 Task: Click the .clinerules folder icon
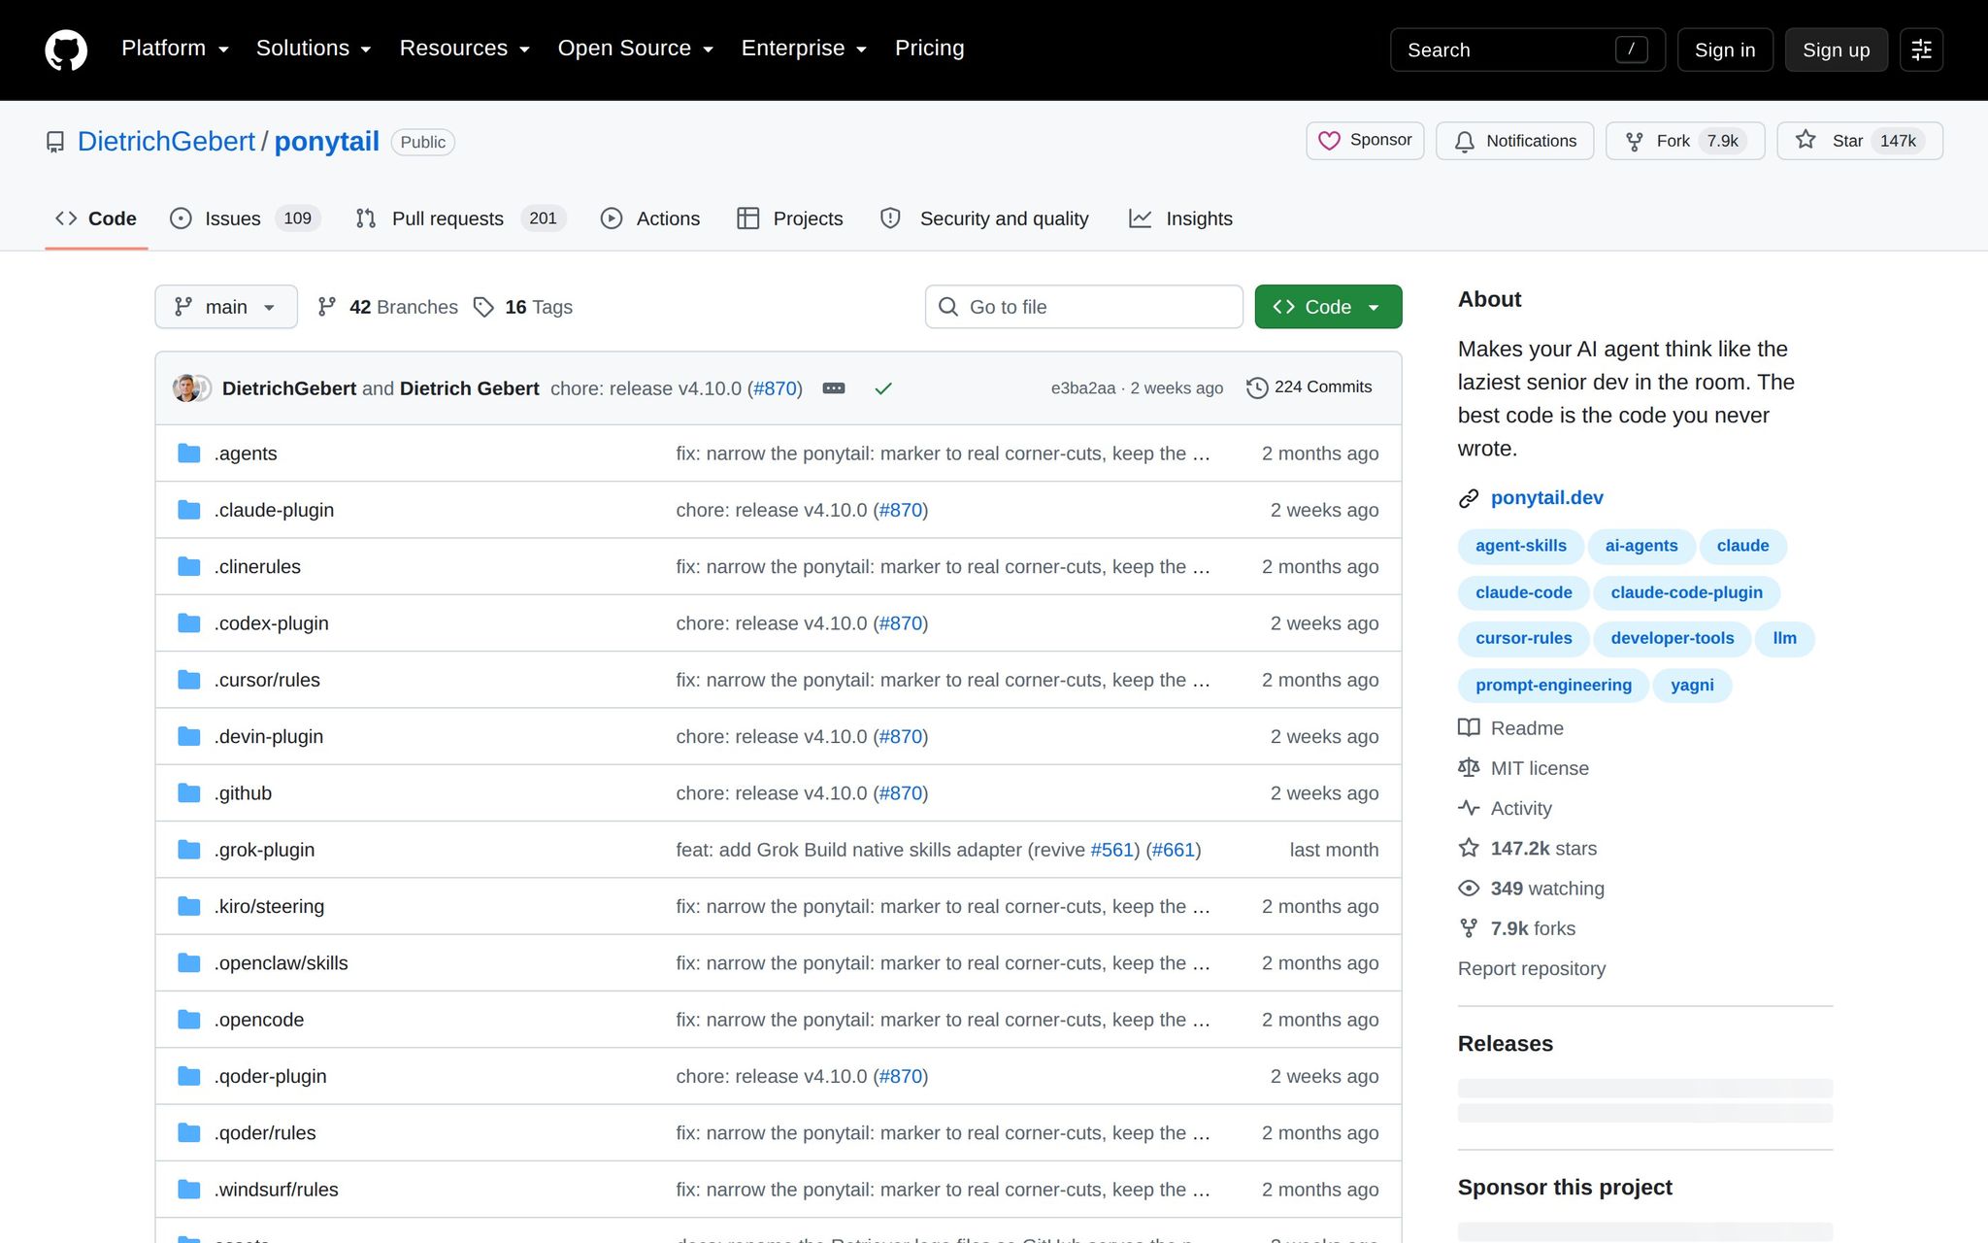click(189, 566)
